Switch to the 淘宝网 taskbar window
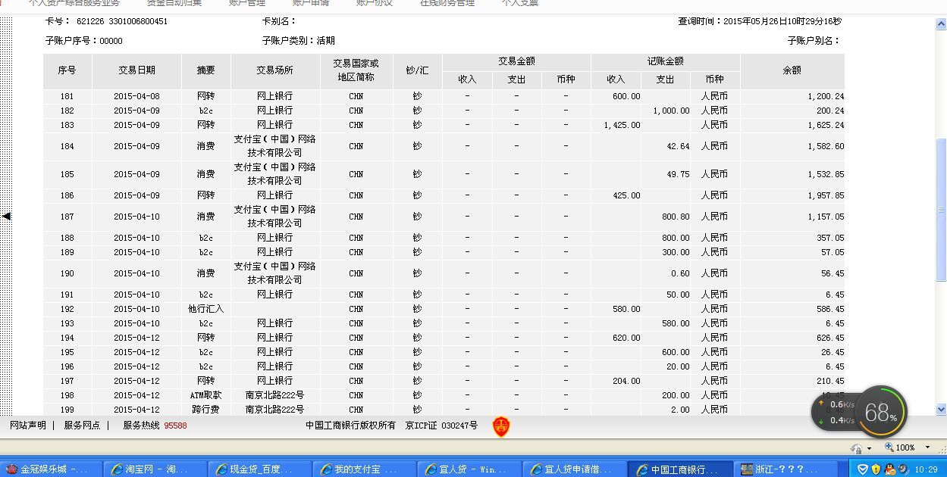This screenshot has width=947, height=477. pos(155,469)
